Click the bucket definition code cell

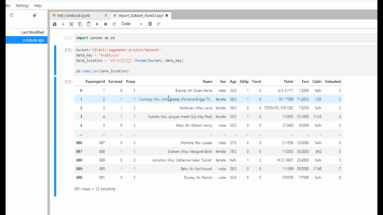[x=226, y=60]
